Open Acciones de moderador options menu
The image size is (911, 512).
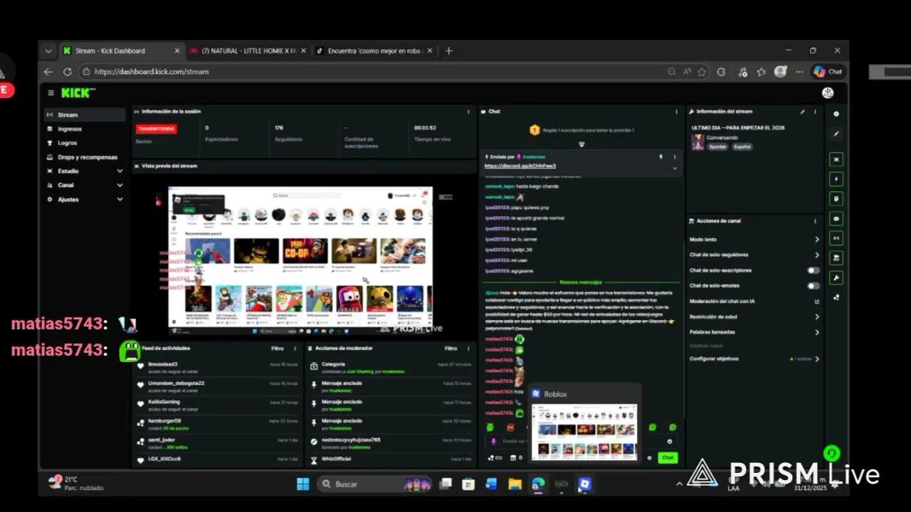468,348
